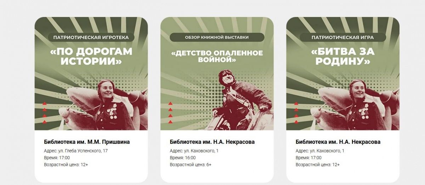Click the Обзор книжной выставки label badge
Viewport: 425px width, 185px height.
217,37
